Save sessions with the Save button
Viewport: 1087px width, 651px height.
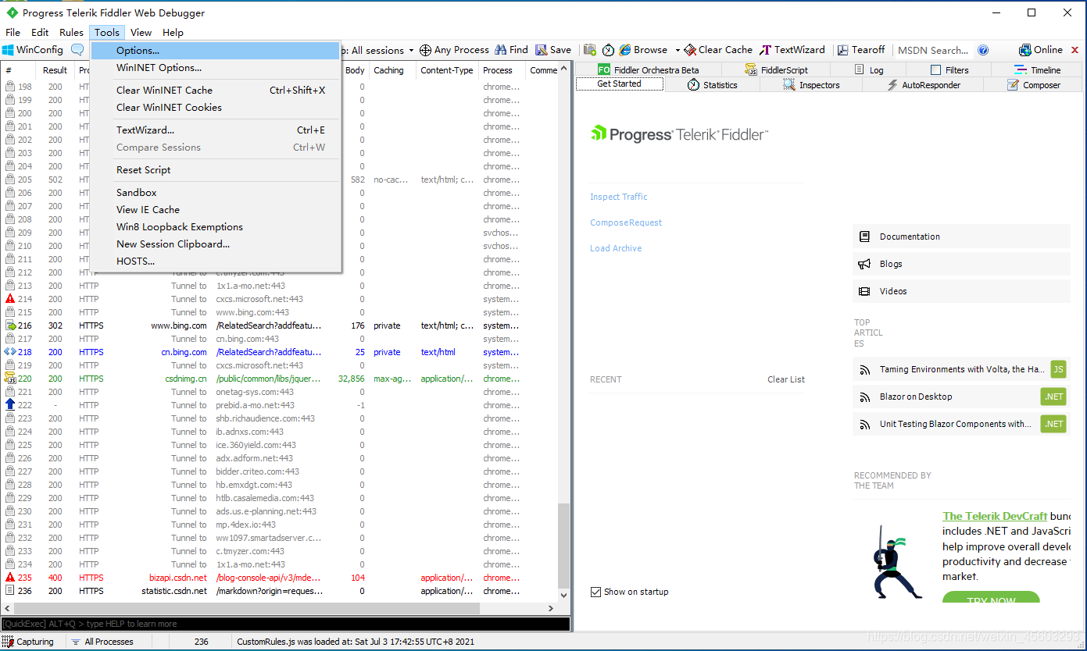point(553,50)
